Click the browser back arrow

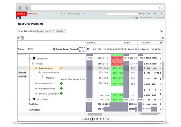pos(21,8)
